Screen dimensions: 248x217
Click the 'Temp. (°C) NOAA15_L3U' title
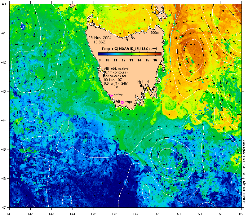[129, 49]
